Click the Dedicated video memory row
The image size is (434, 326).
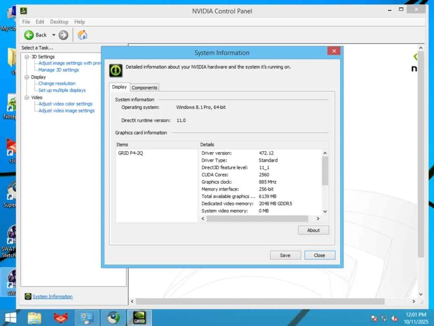click(x=260, y=203)
